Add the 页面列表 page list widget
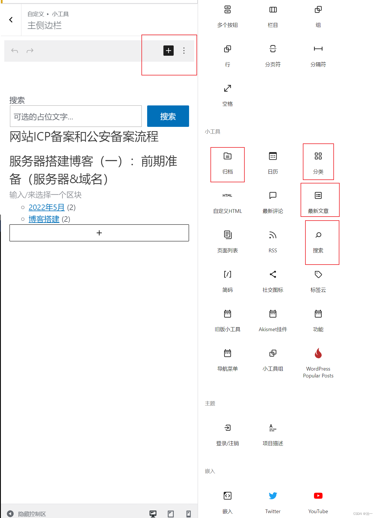The height and width of the screenshot is (518, 377). (x=227, y=242)
